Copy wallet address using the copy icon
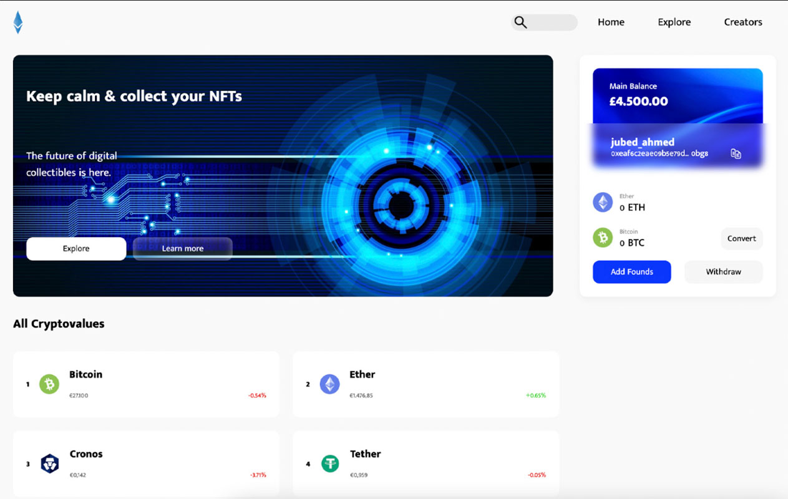 coord(736,153)
